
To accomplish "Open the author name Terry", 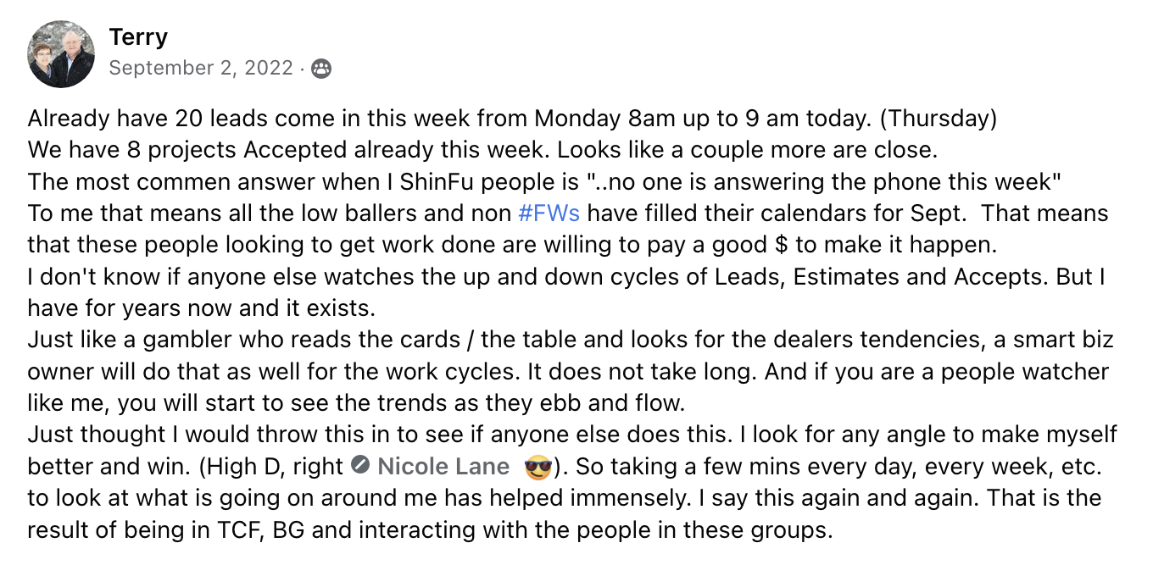I will [138, 37].
